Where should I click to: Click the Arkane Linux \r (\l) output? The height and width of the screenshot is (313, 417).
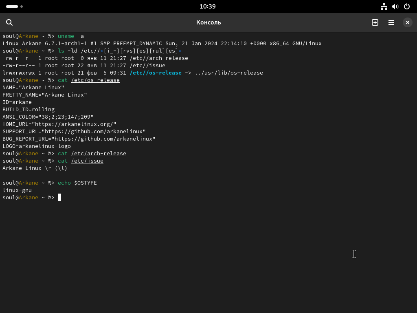point(35,168)
